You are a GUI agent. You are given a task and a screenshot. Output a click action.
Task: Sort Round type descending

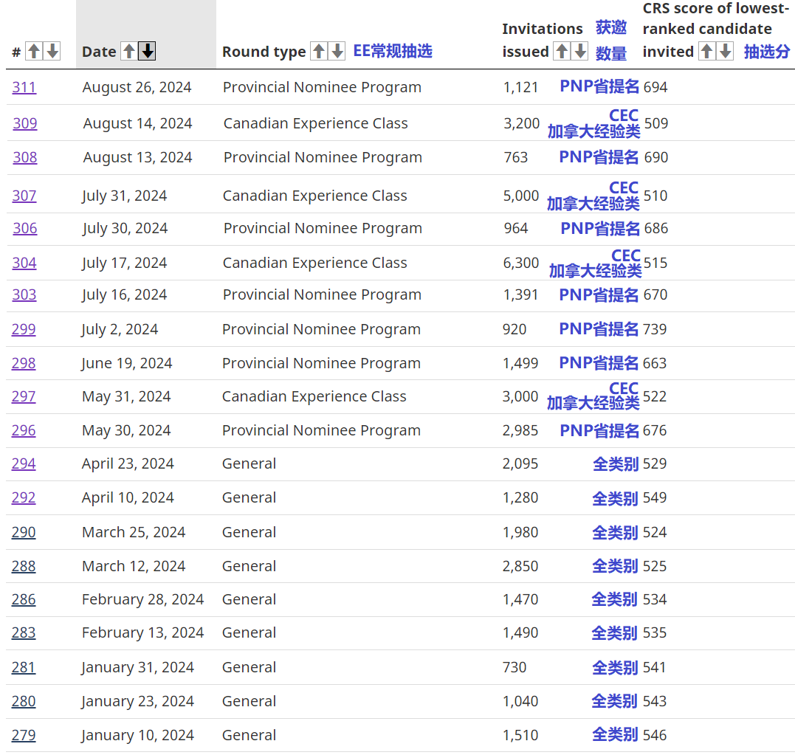(x=337, y=51)
